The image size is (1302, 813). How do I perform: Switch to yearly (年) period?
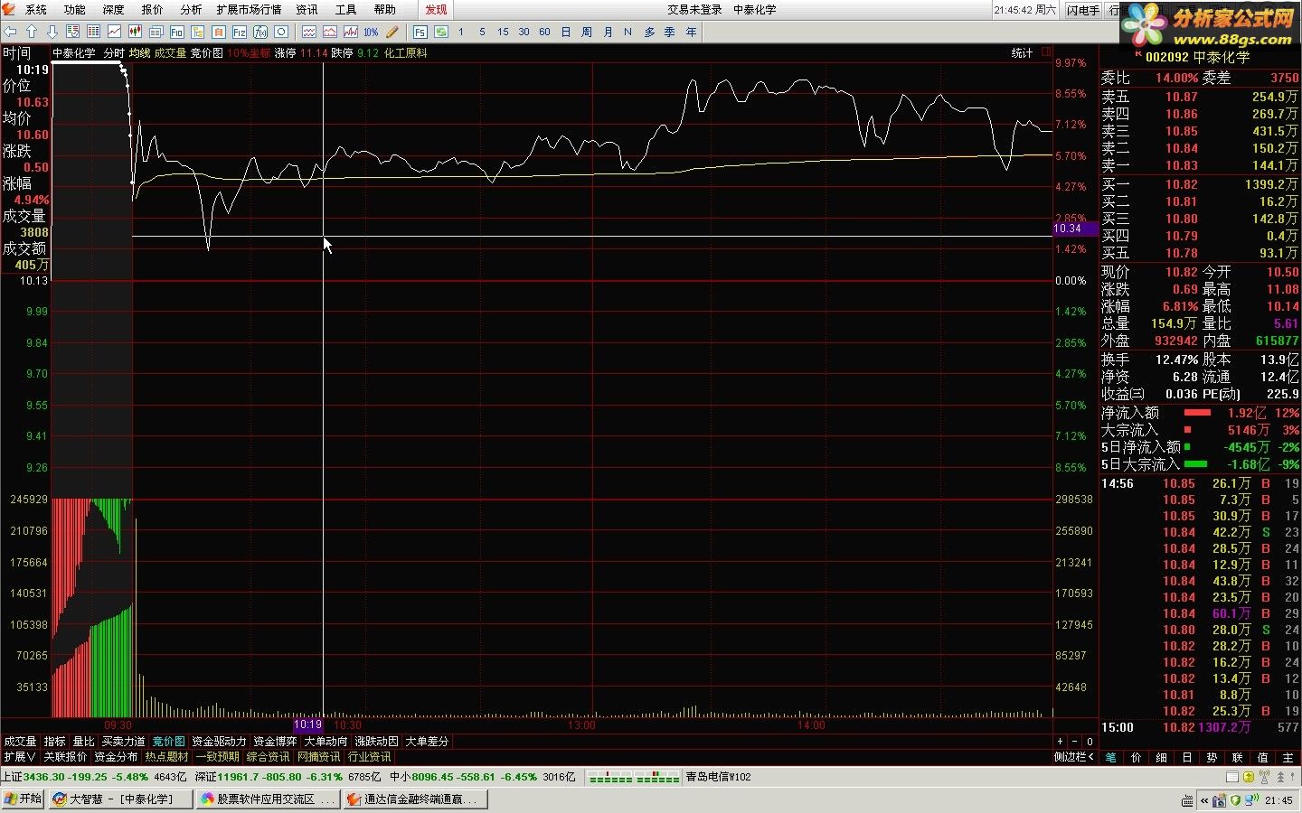[691, 32]
